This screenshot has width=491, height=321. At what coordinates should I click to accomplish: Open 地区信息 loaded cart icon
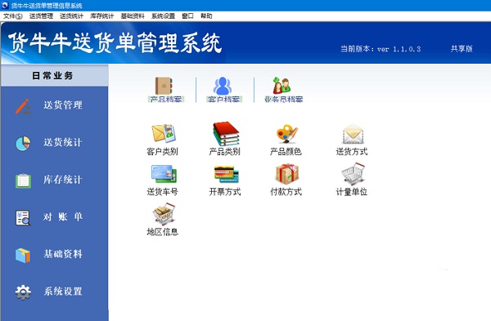click(x=164, y=214)
